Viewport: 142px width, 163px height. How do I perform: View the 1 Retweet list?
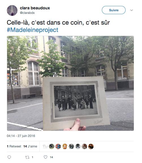(x=14, y=146)
